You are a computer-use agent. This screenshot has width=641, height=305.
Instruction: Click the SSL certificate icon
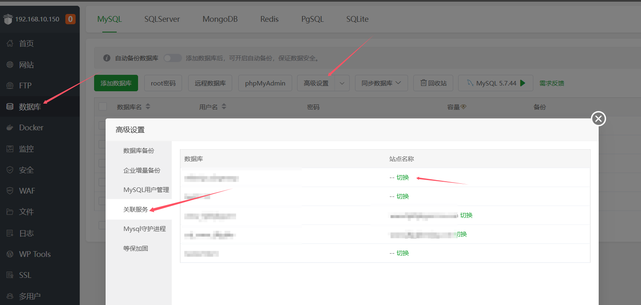coord(10,275)
